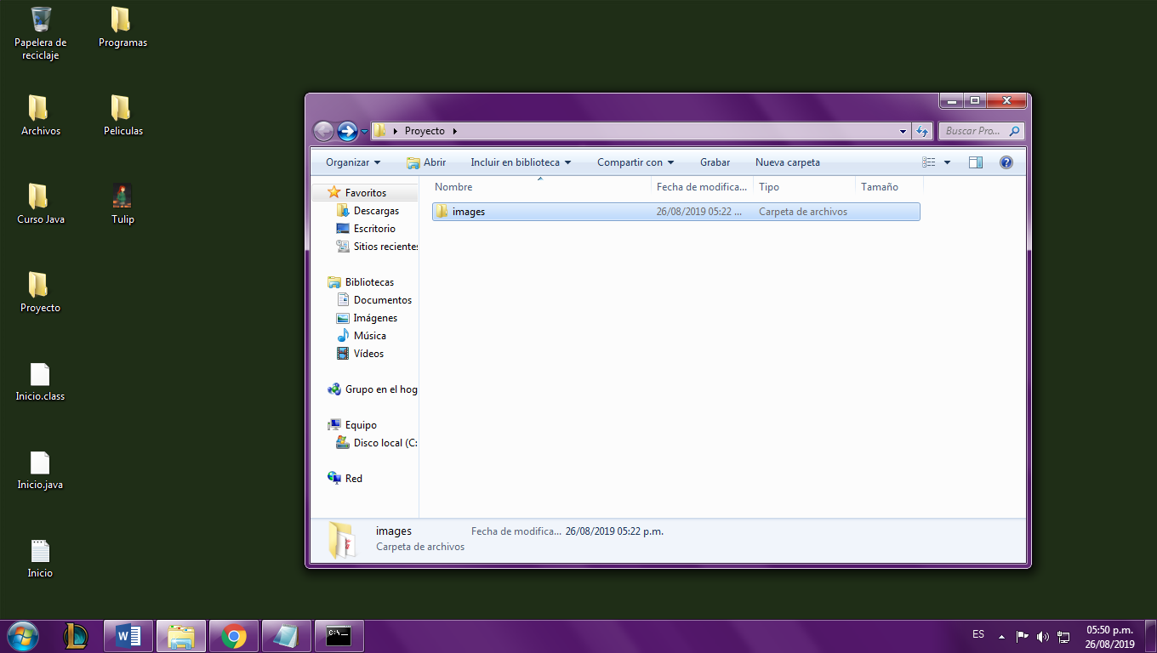Open the network tray icon

click(x=1063, y=636)
